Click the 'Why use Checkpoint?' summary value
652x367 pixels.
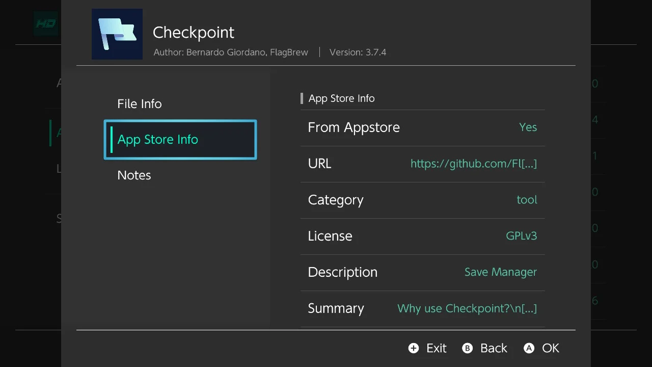(x=467, y=308)
